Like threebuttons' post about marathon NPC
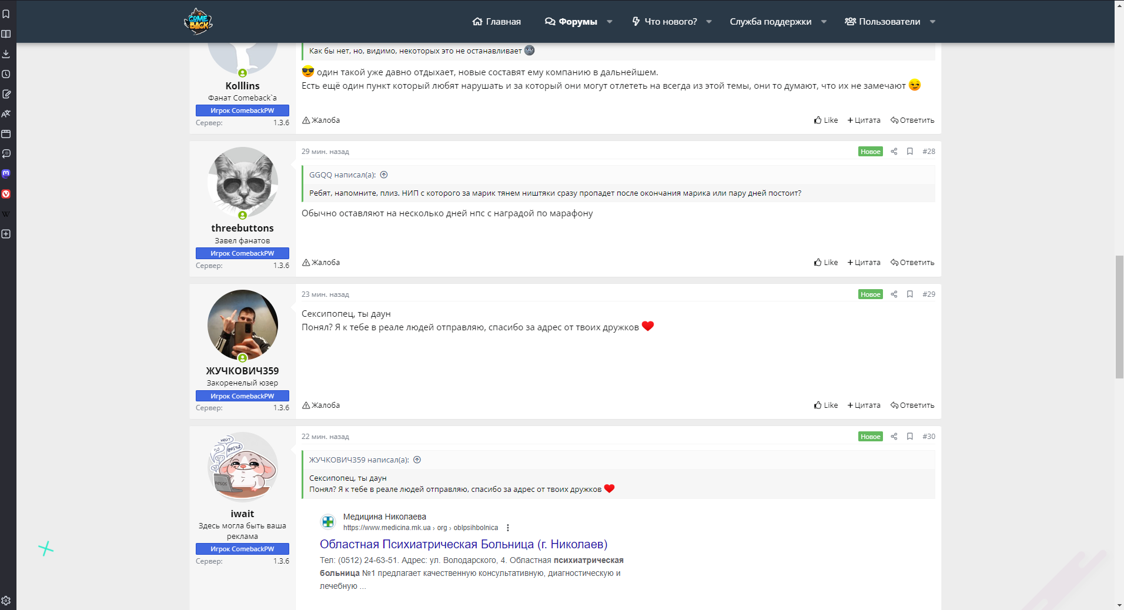Image resolution: width=1124 pixels, height=610 pixels. (826, 263)
